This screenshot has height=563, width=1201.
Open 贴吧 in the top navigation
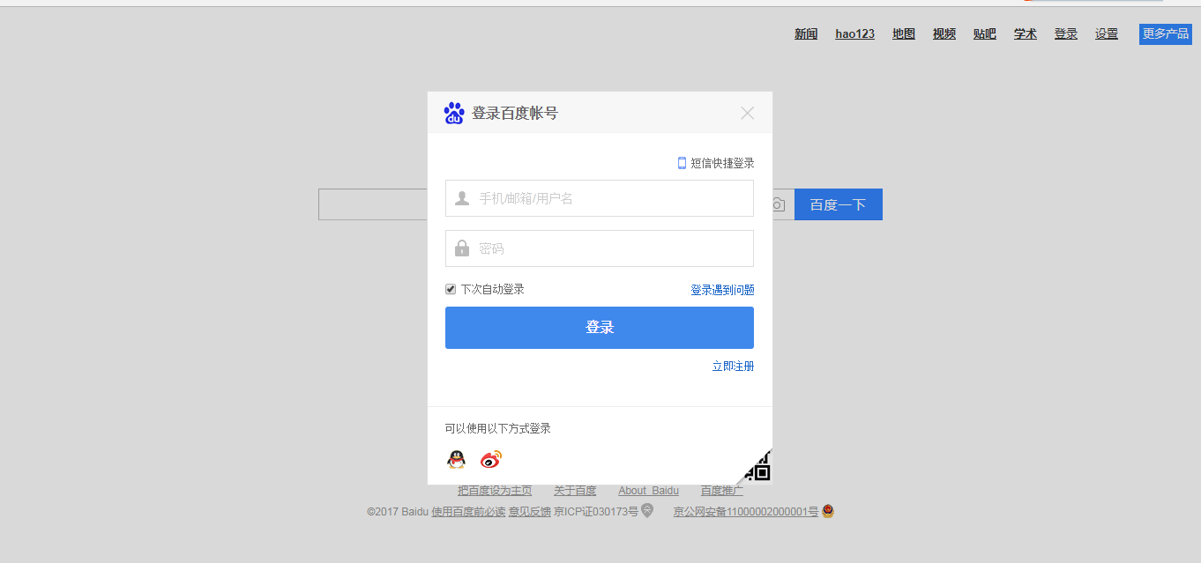click(985, 33)
